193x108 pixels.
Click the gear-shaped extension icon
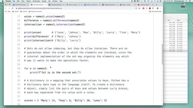click(157, 8)
